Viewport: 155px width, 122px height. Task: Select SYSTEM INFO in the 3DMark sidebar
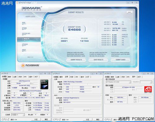coord(26,34)
